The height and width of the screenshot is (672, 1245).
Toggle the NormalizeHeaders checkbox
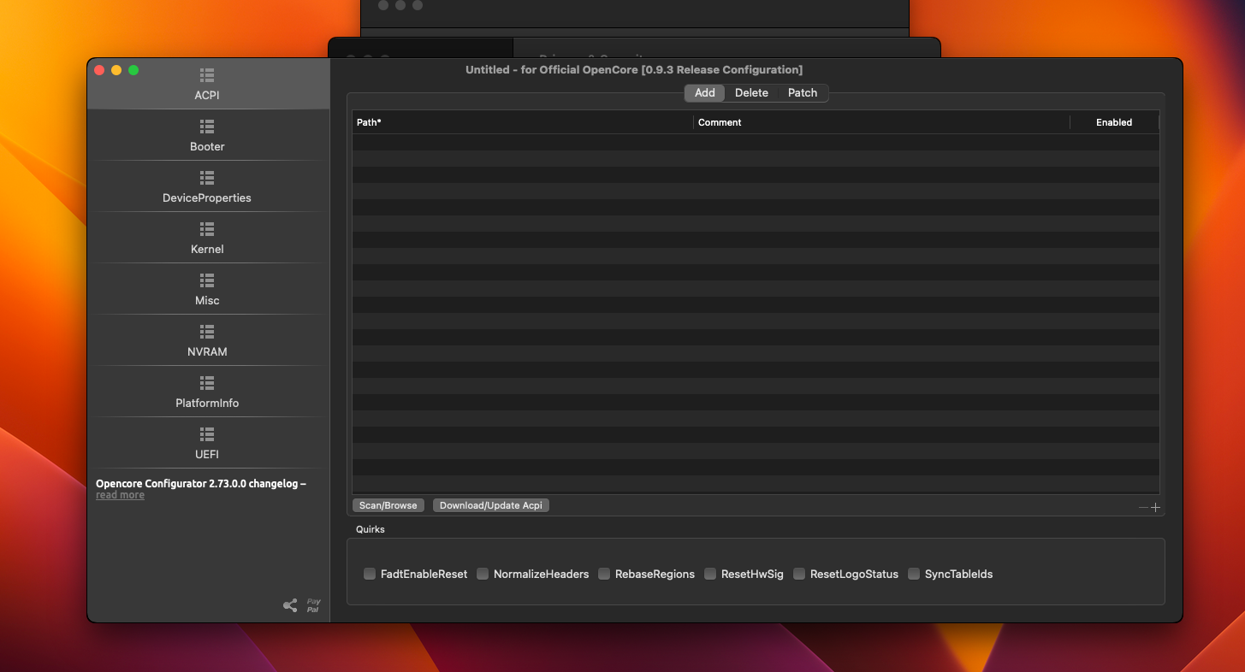coord(483,574)
